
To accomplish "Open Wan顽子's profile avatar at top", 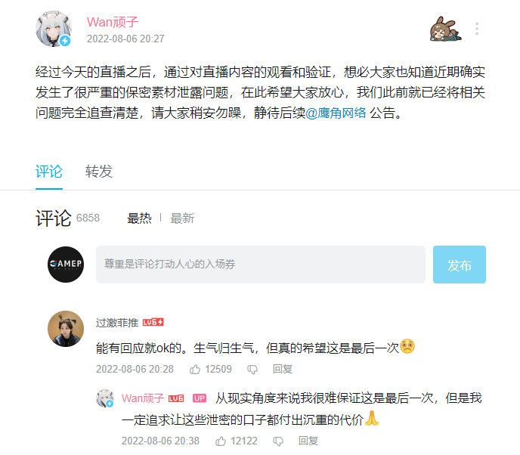I will 54,29.
